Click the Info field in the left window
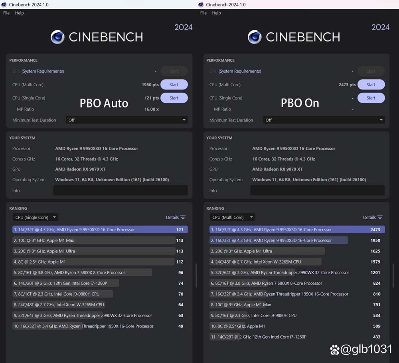The width and height of the screenshot is (399, 363). [120, 190]
